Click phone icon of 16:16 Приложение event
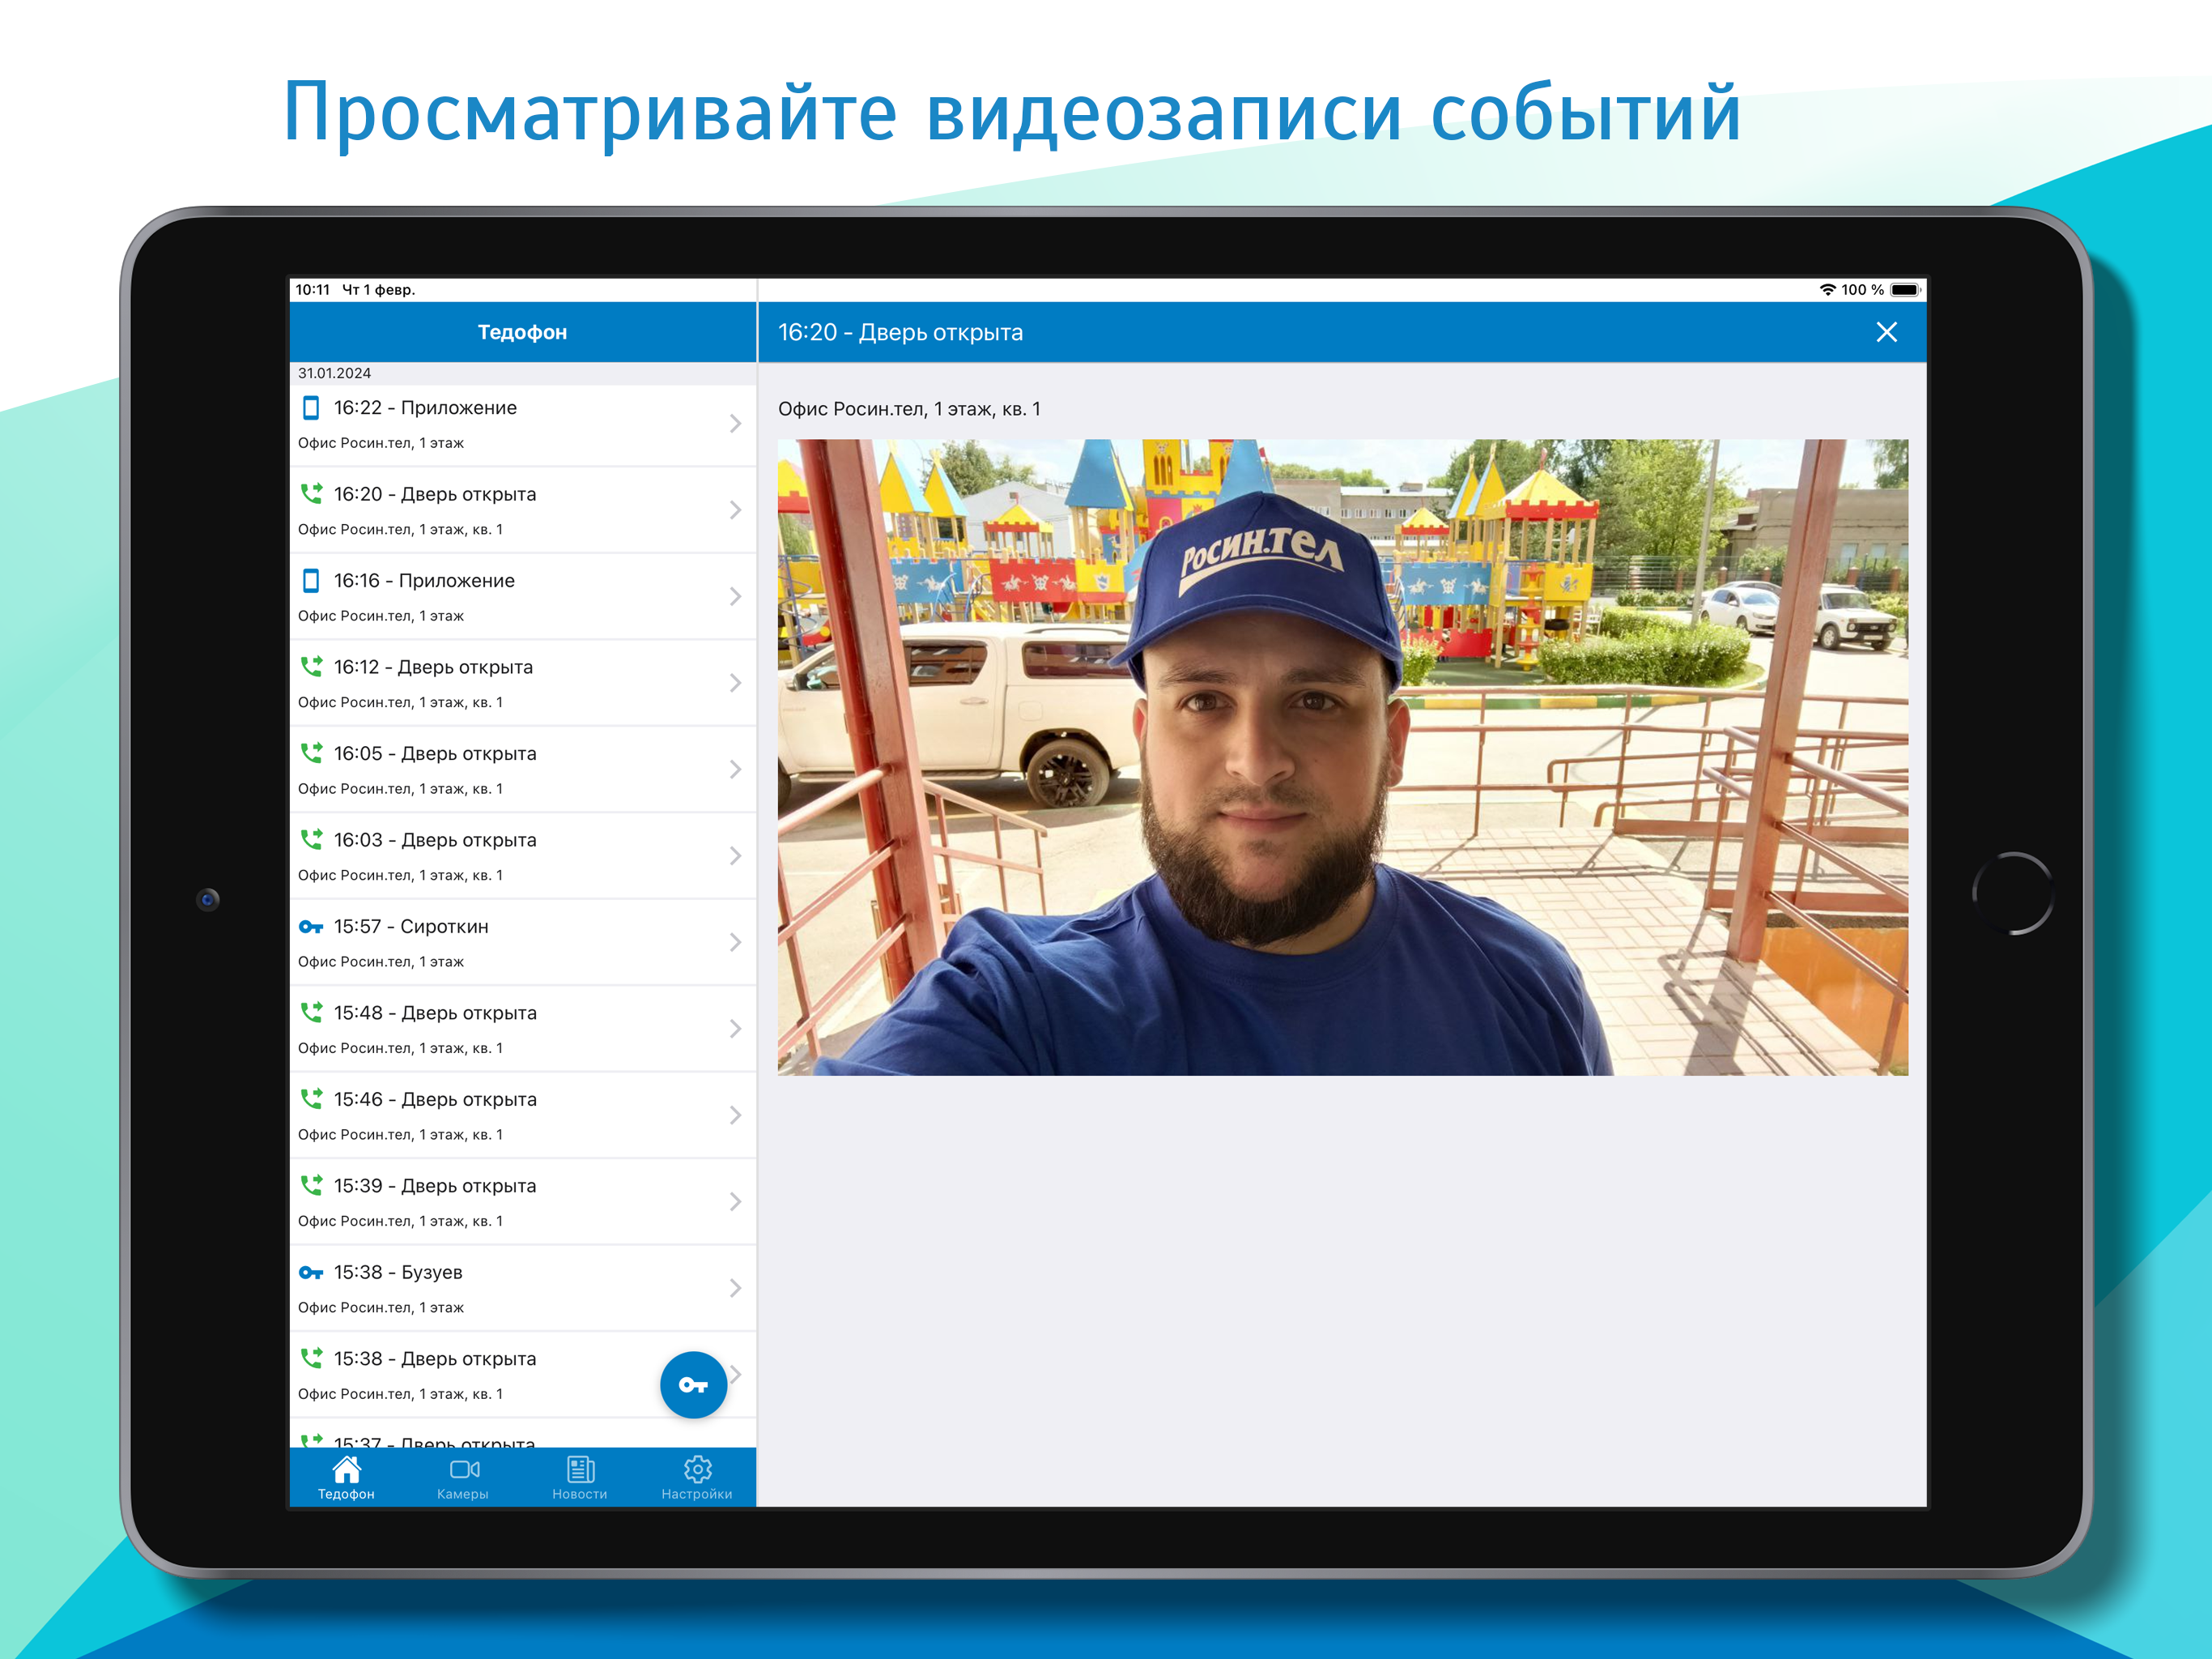This screenshot has width=2212, height=1659. tap(311, 580)
